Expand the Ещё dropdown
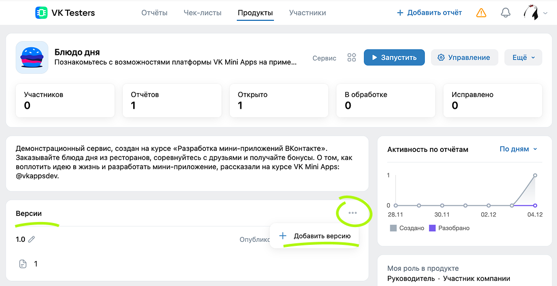 click(523, 57)
